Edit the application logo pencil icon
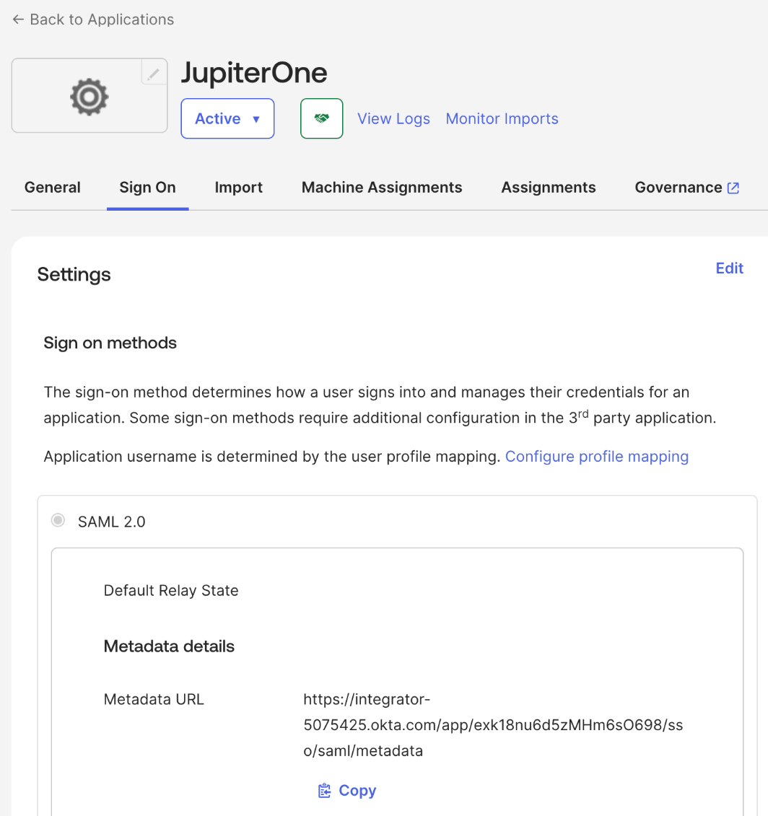This screenshot has height=816, width=768. [x=154, y=74]
